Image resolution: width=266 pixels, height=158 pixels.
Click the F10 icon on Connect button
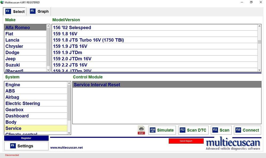(238, 130)
